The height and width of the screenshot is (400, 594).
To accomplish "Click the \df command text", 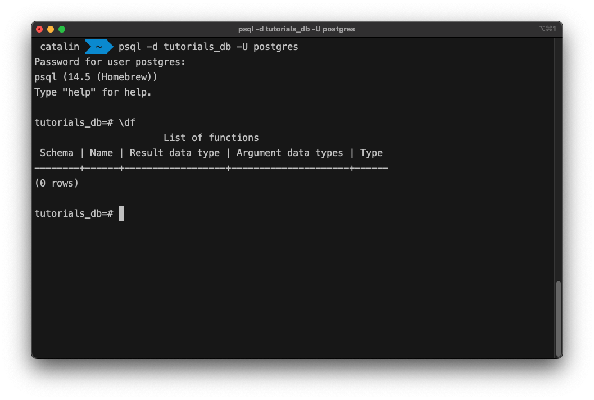I will click(129, 122).
